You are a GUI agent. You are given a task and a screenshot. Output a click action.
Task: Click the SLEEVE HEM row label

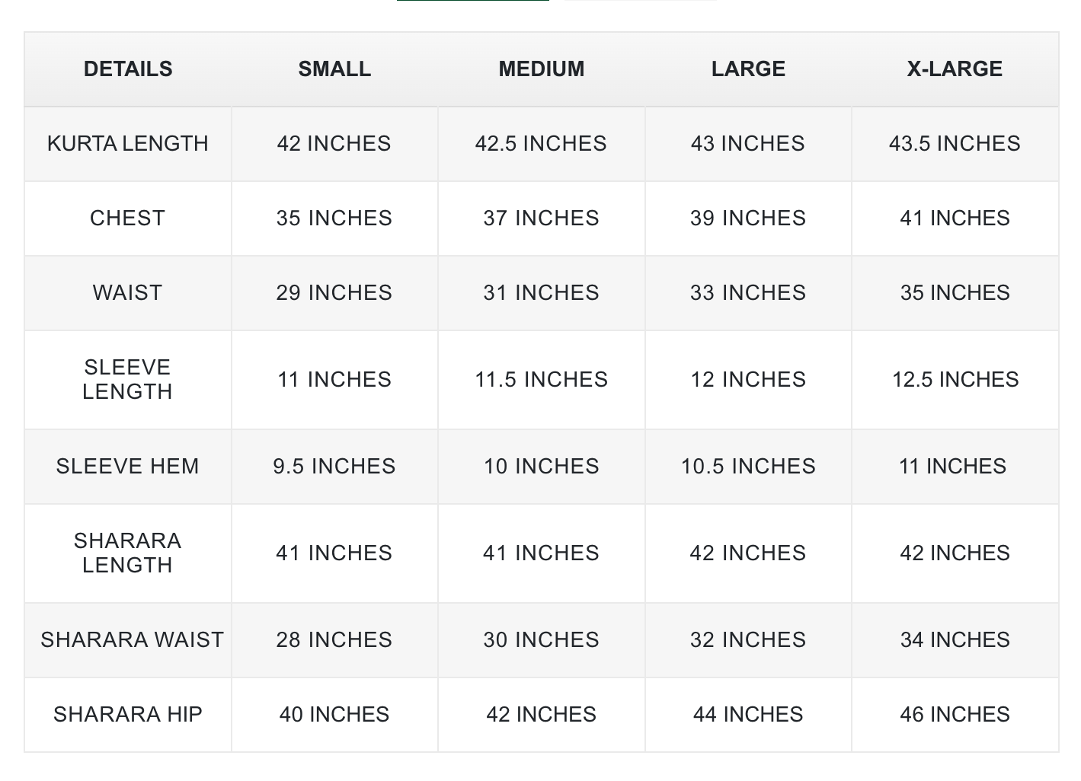pyautogui.click(x=128, y=467)
